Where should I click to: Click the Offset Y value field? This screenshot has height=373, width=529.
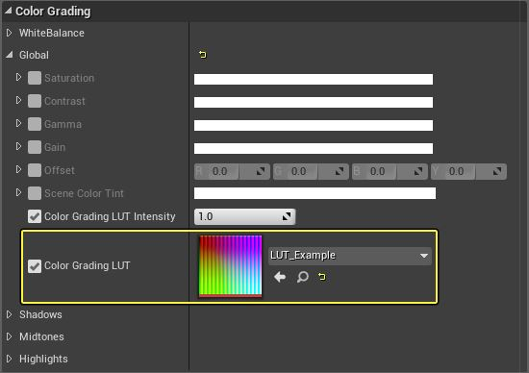point(468,171)
